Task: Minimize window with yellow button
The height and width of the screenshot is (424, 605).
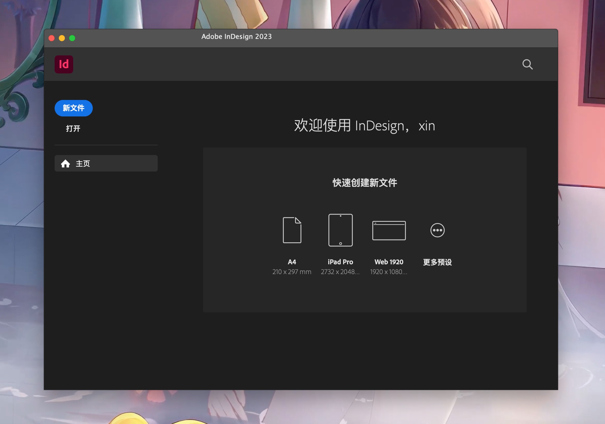Action: coord(62,38)
